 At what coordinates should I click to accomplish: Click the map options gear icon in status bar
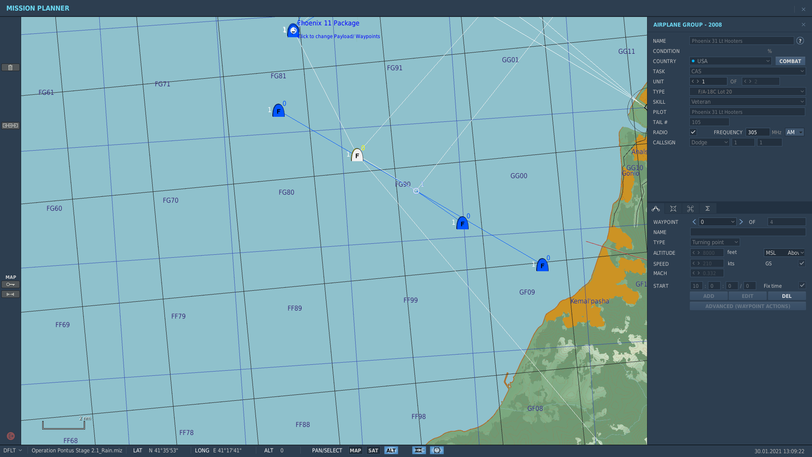[x=437, y=450]
